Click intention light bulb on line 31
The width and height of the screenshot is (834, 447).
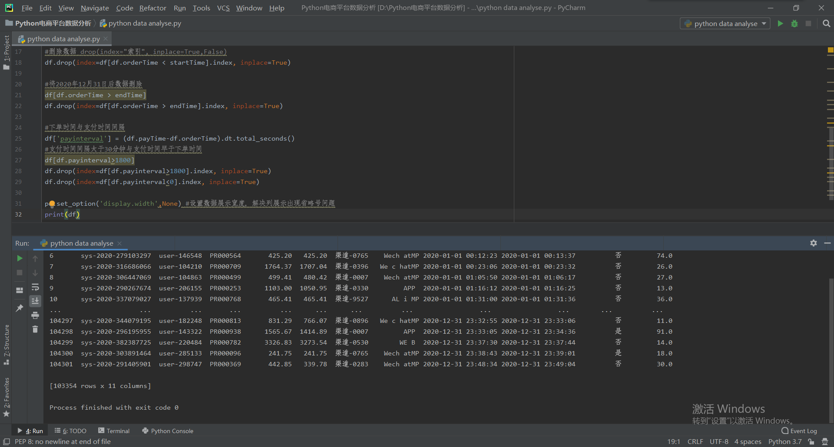coord(52,204)
